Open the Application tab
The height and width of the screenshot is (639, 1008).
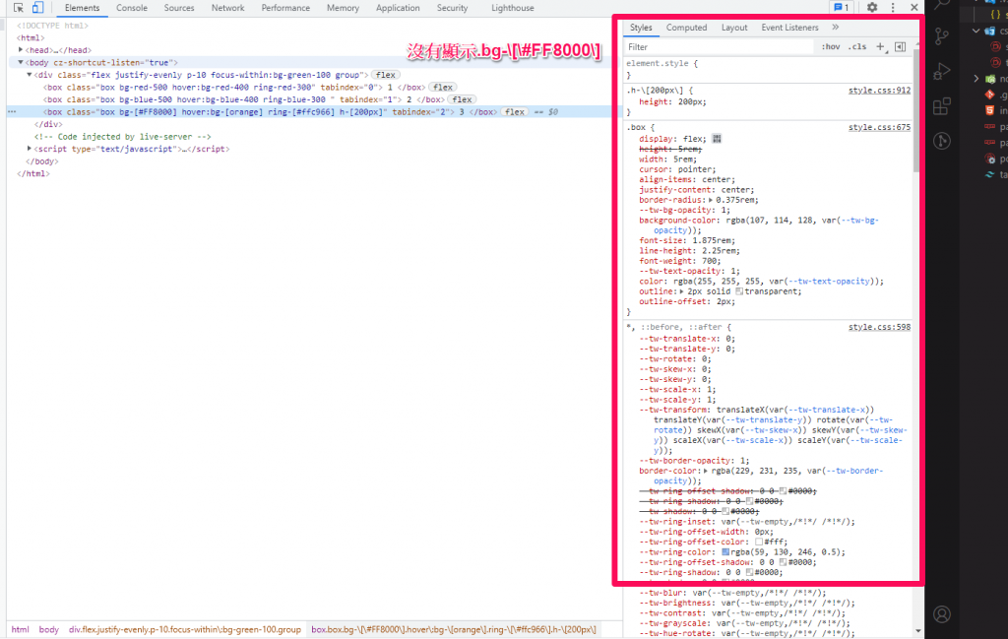[398, 8]
